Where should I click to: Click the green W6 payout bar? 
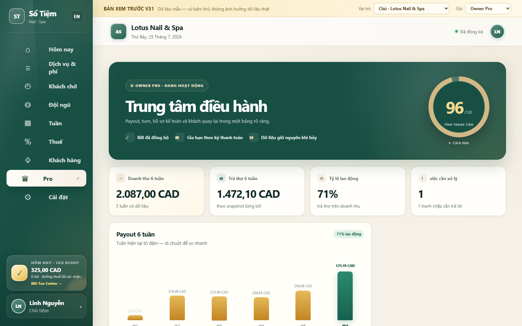(x=345, y=296)
